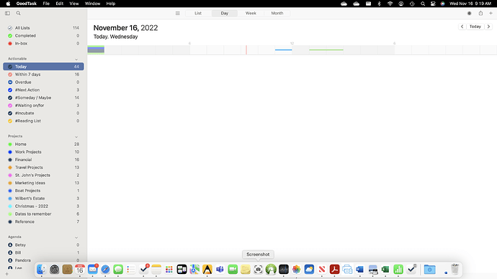497x279 pixels.
Task: Click the blue event bar in timeline
Action: pos(284,50)
